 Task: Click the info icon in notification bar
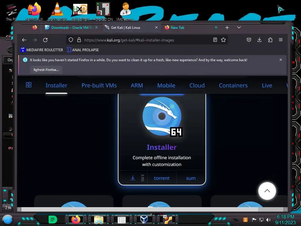(x=25, y=60)
